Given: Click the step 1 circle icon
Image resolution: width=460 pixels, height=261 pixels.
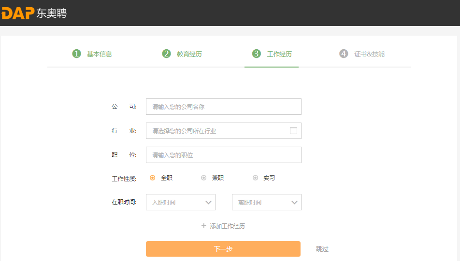Looking at the screenshot, I should [x=76, y=54].
